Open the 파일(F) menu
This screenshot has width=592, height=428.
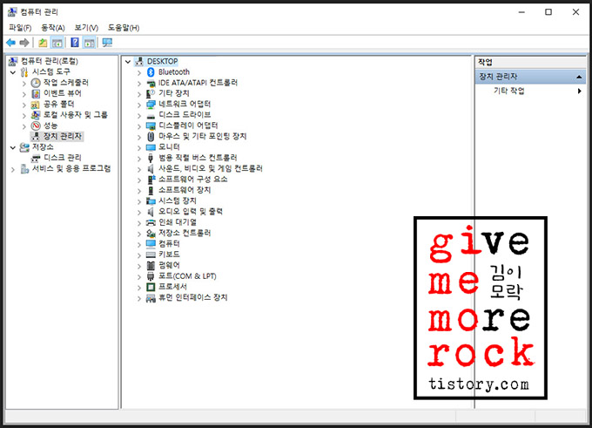tap(20, 28)
